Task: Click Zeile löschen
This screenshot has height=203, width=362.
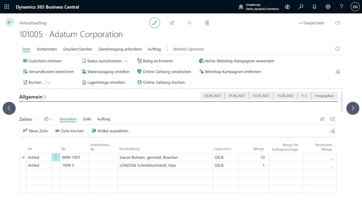Action: pyautogui.click(x=69, y=131)
